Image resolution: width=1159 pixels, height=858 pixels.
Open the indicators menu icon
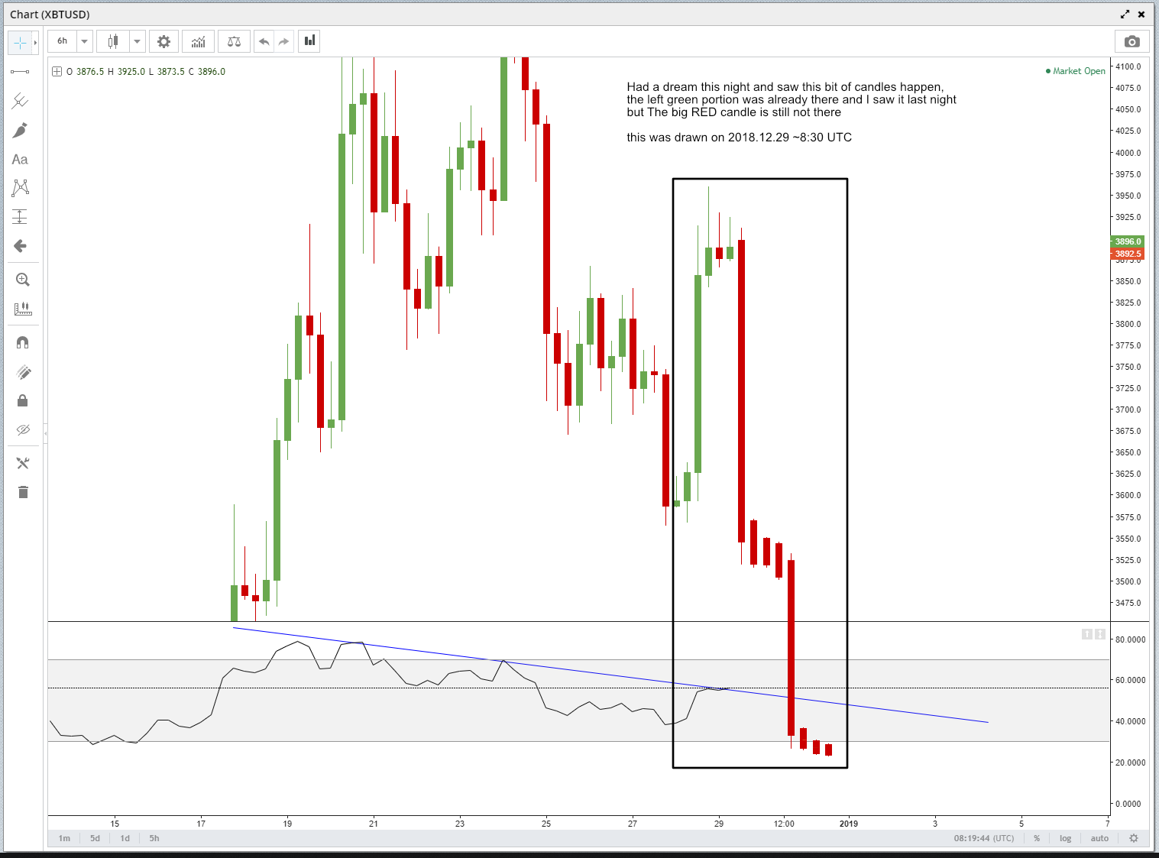[x=198, y=41]
